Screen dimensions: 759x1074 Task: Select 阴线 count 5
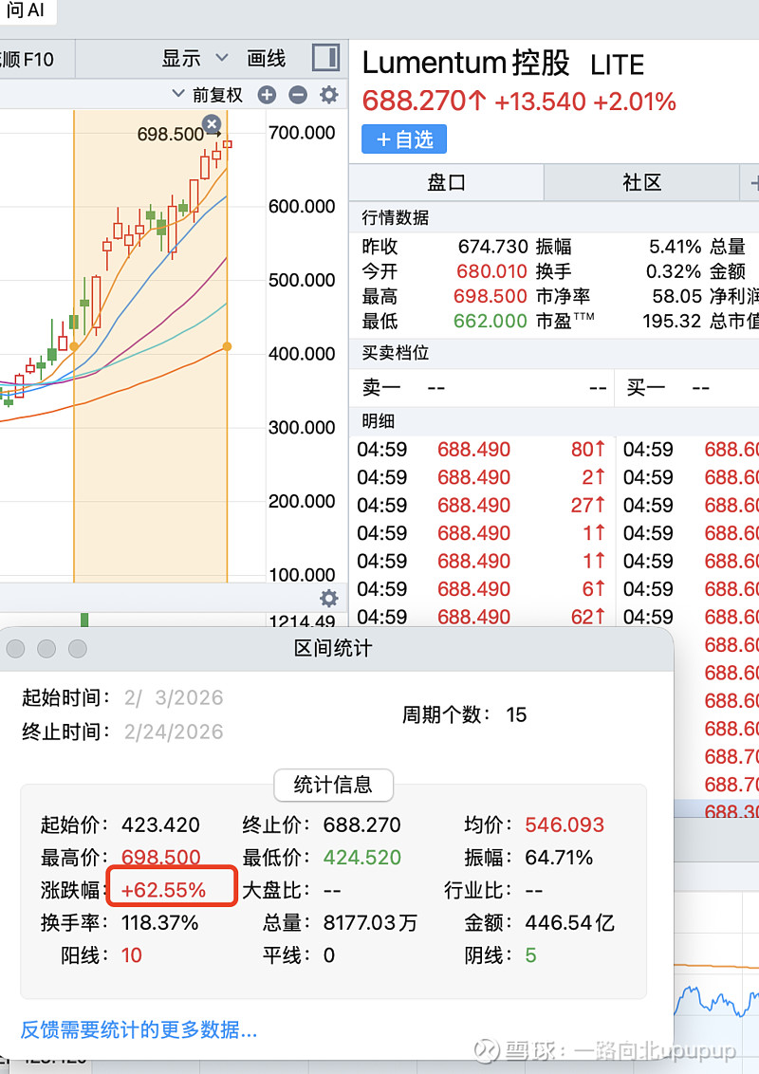pyautogui.click(x=531, y=954)
